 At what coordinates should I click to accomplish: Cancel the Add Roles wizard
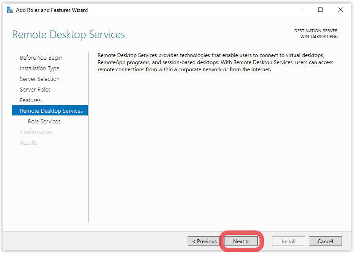[325, 241]
